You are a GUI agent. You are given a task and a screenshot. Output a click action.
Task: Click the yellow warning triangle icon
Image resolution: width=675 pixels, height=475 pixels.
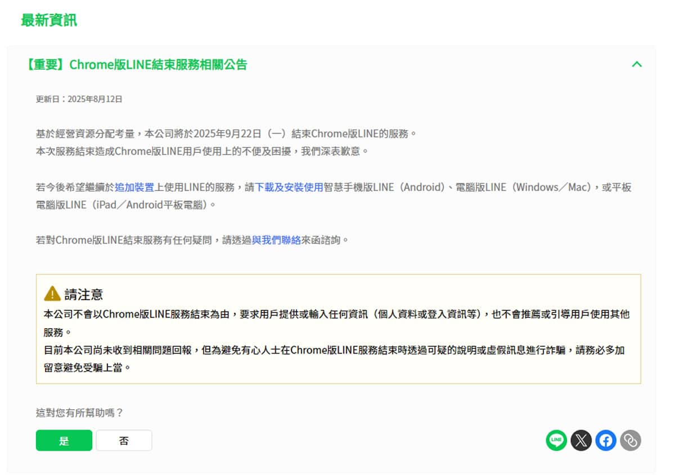(52, 293)
